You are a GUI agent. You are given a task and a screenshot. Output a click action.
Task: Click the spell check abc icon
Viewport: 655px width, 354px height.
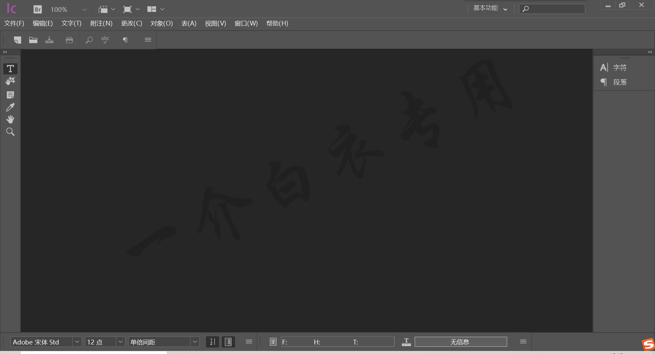(x=105, y=40)
